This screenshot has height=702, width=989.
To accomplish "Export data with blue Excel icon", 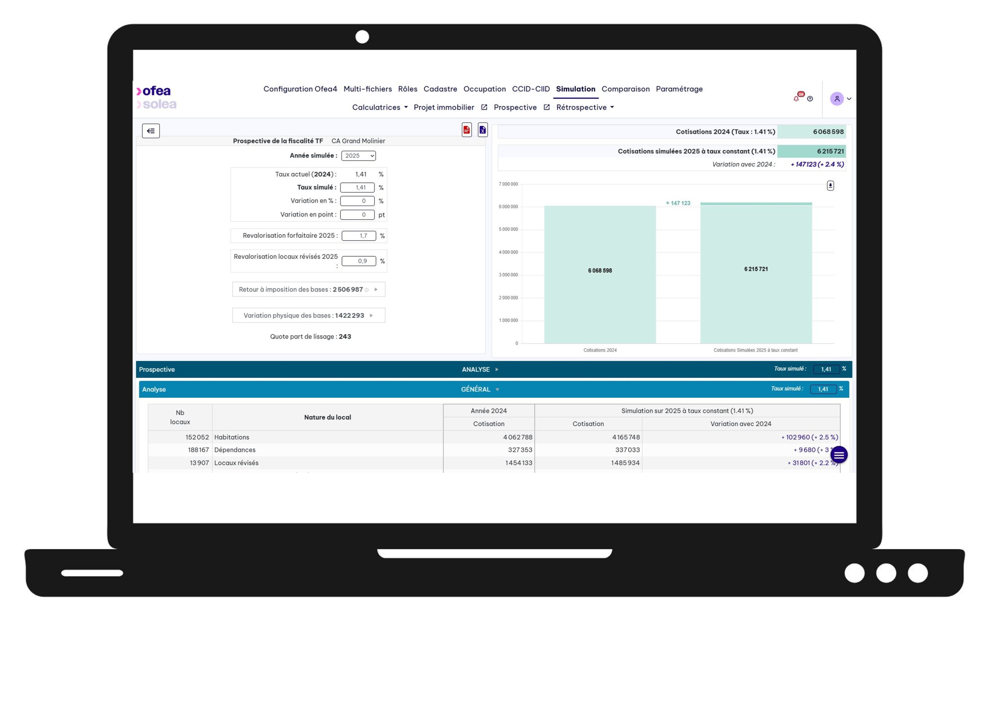I will [483, 129].
